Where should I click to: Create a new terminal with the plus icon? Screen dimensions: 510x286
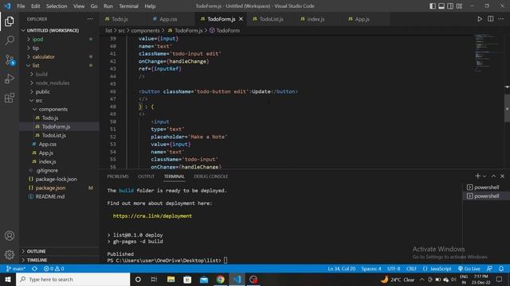coord(477,176)
